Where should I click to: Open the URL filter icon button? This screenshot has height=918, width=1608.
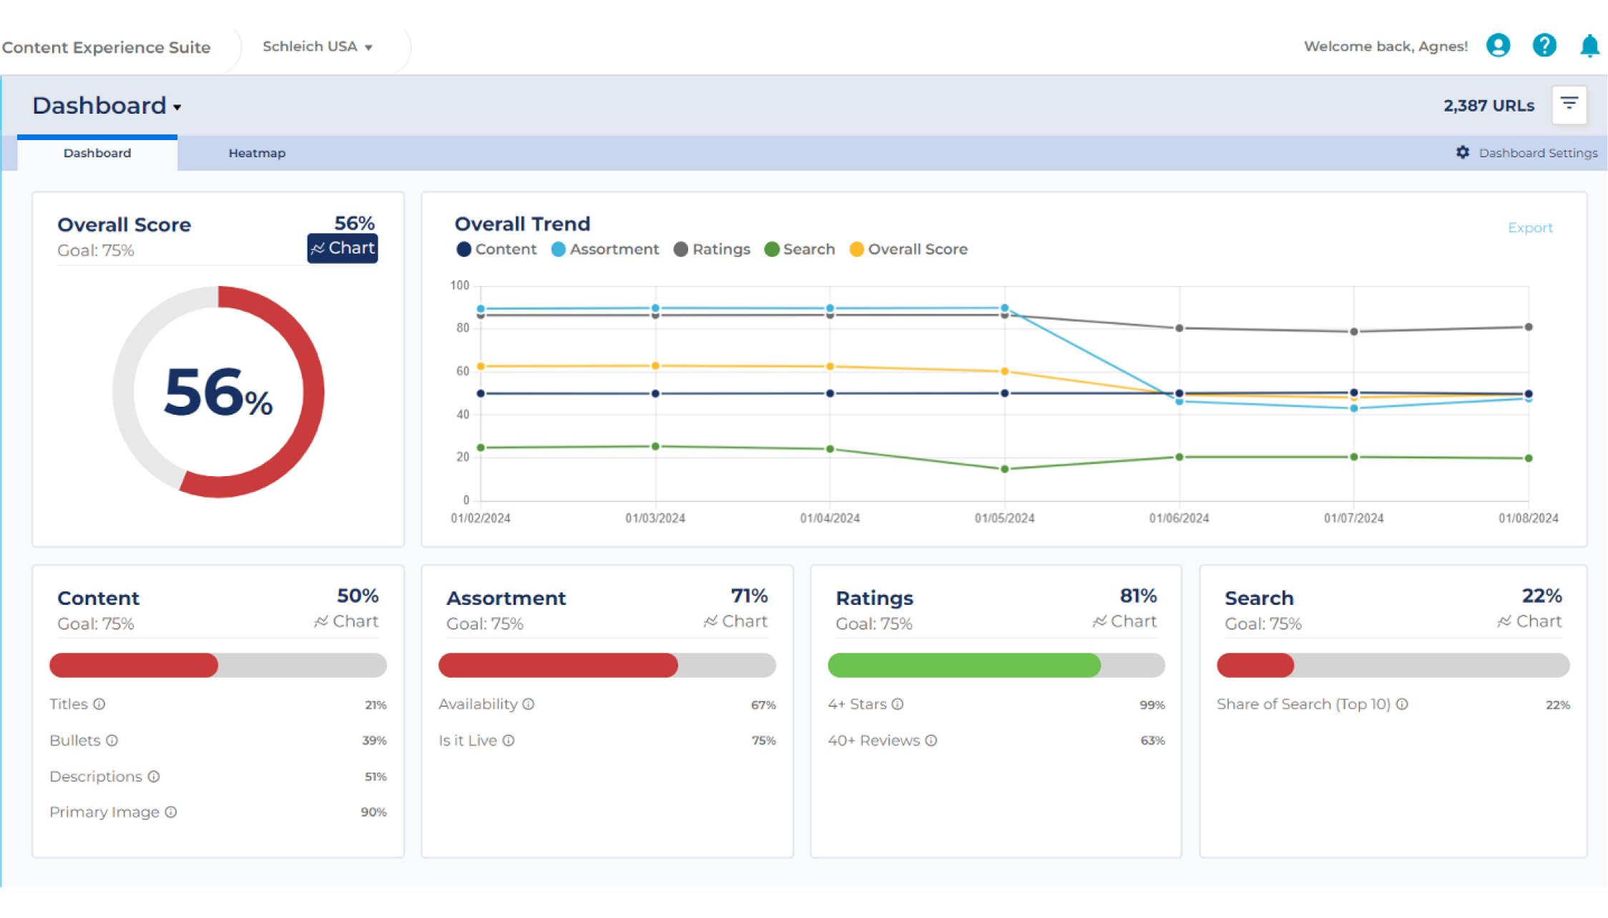(1569, 104)
